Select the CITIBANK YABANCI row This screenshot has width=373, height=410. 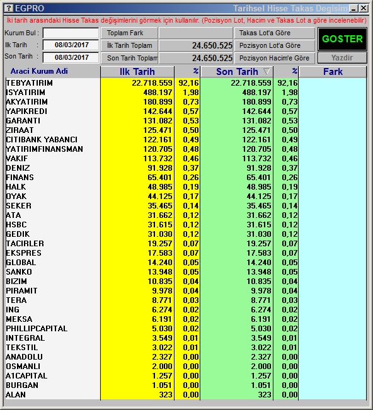(186, 140)
